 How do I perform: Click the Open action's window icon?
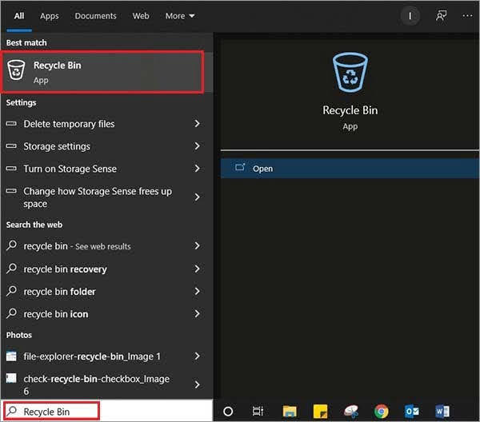(240, 168)
